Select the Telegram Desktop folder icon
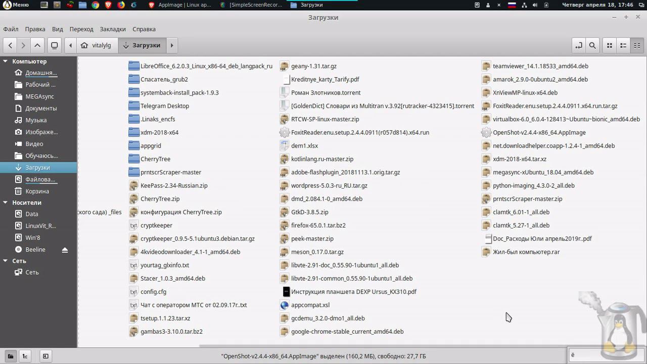 coord(133,106)
